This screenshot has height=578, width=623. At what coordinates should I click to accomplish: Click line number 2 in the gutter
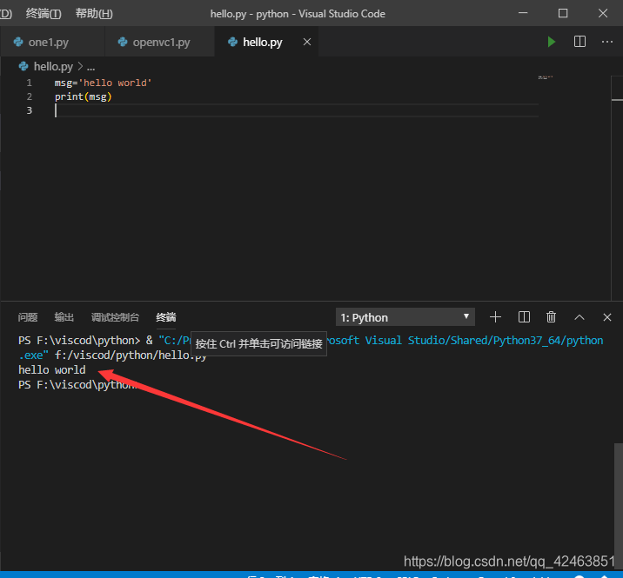pyautogui.click(x=29, y=96)
